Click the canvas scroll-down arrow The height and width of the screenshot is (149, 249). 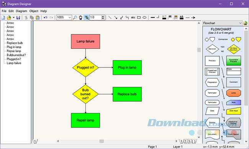coord(199,137)
